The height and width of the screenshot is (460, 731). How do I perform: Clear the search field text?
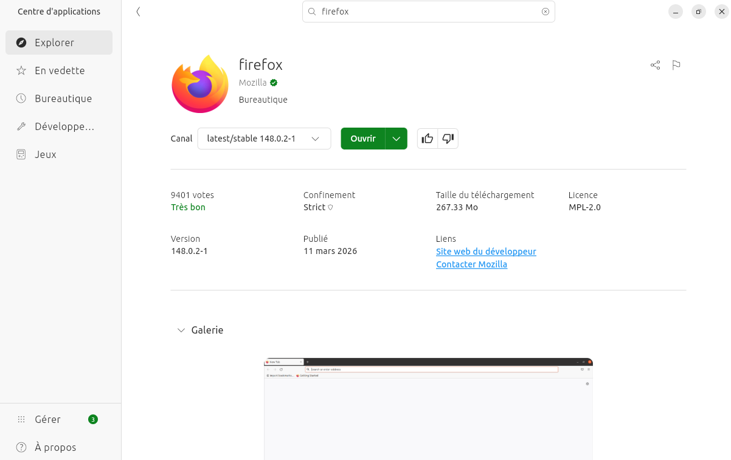coord(545,12)
